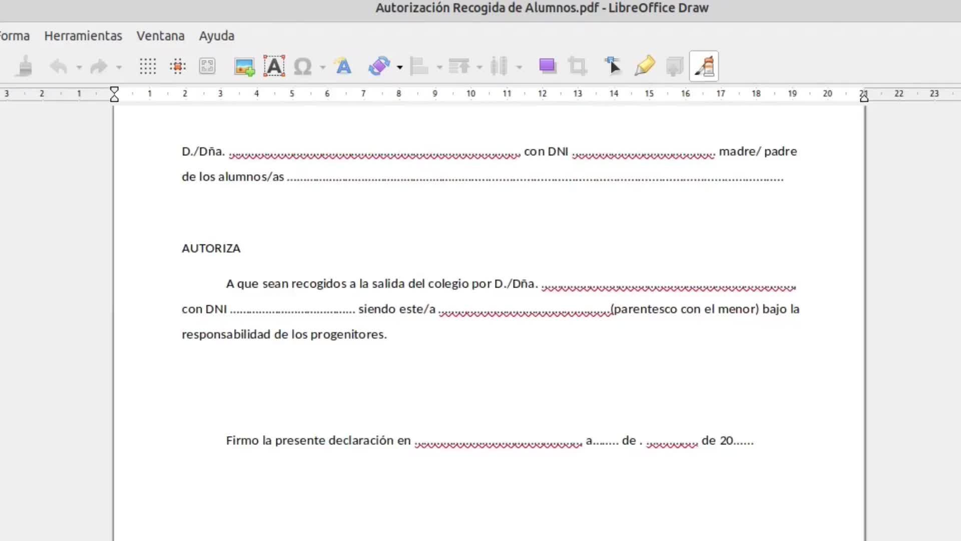Toggle the Shadow purple square icon
The height and width of the screenshot is (541, 961).
tap(547, 66)
